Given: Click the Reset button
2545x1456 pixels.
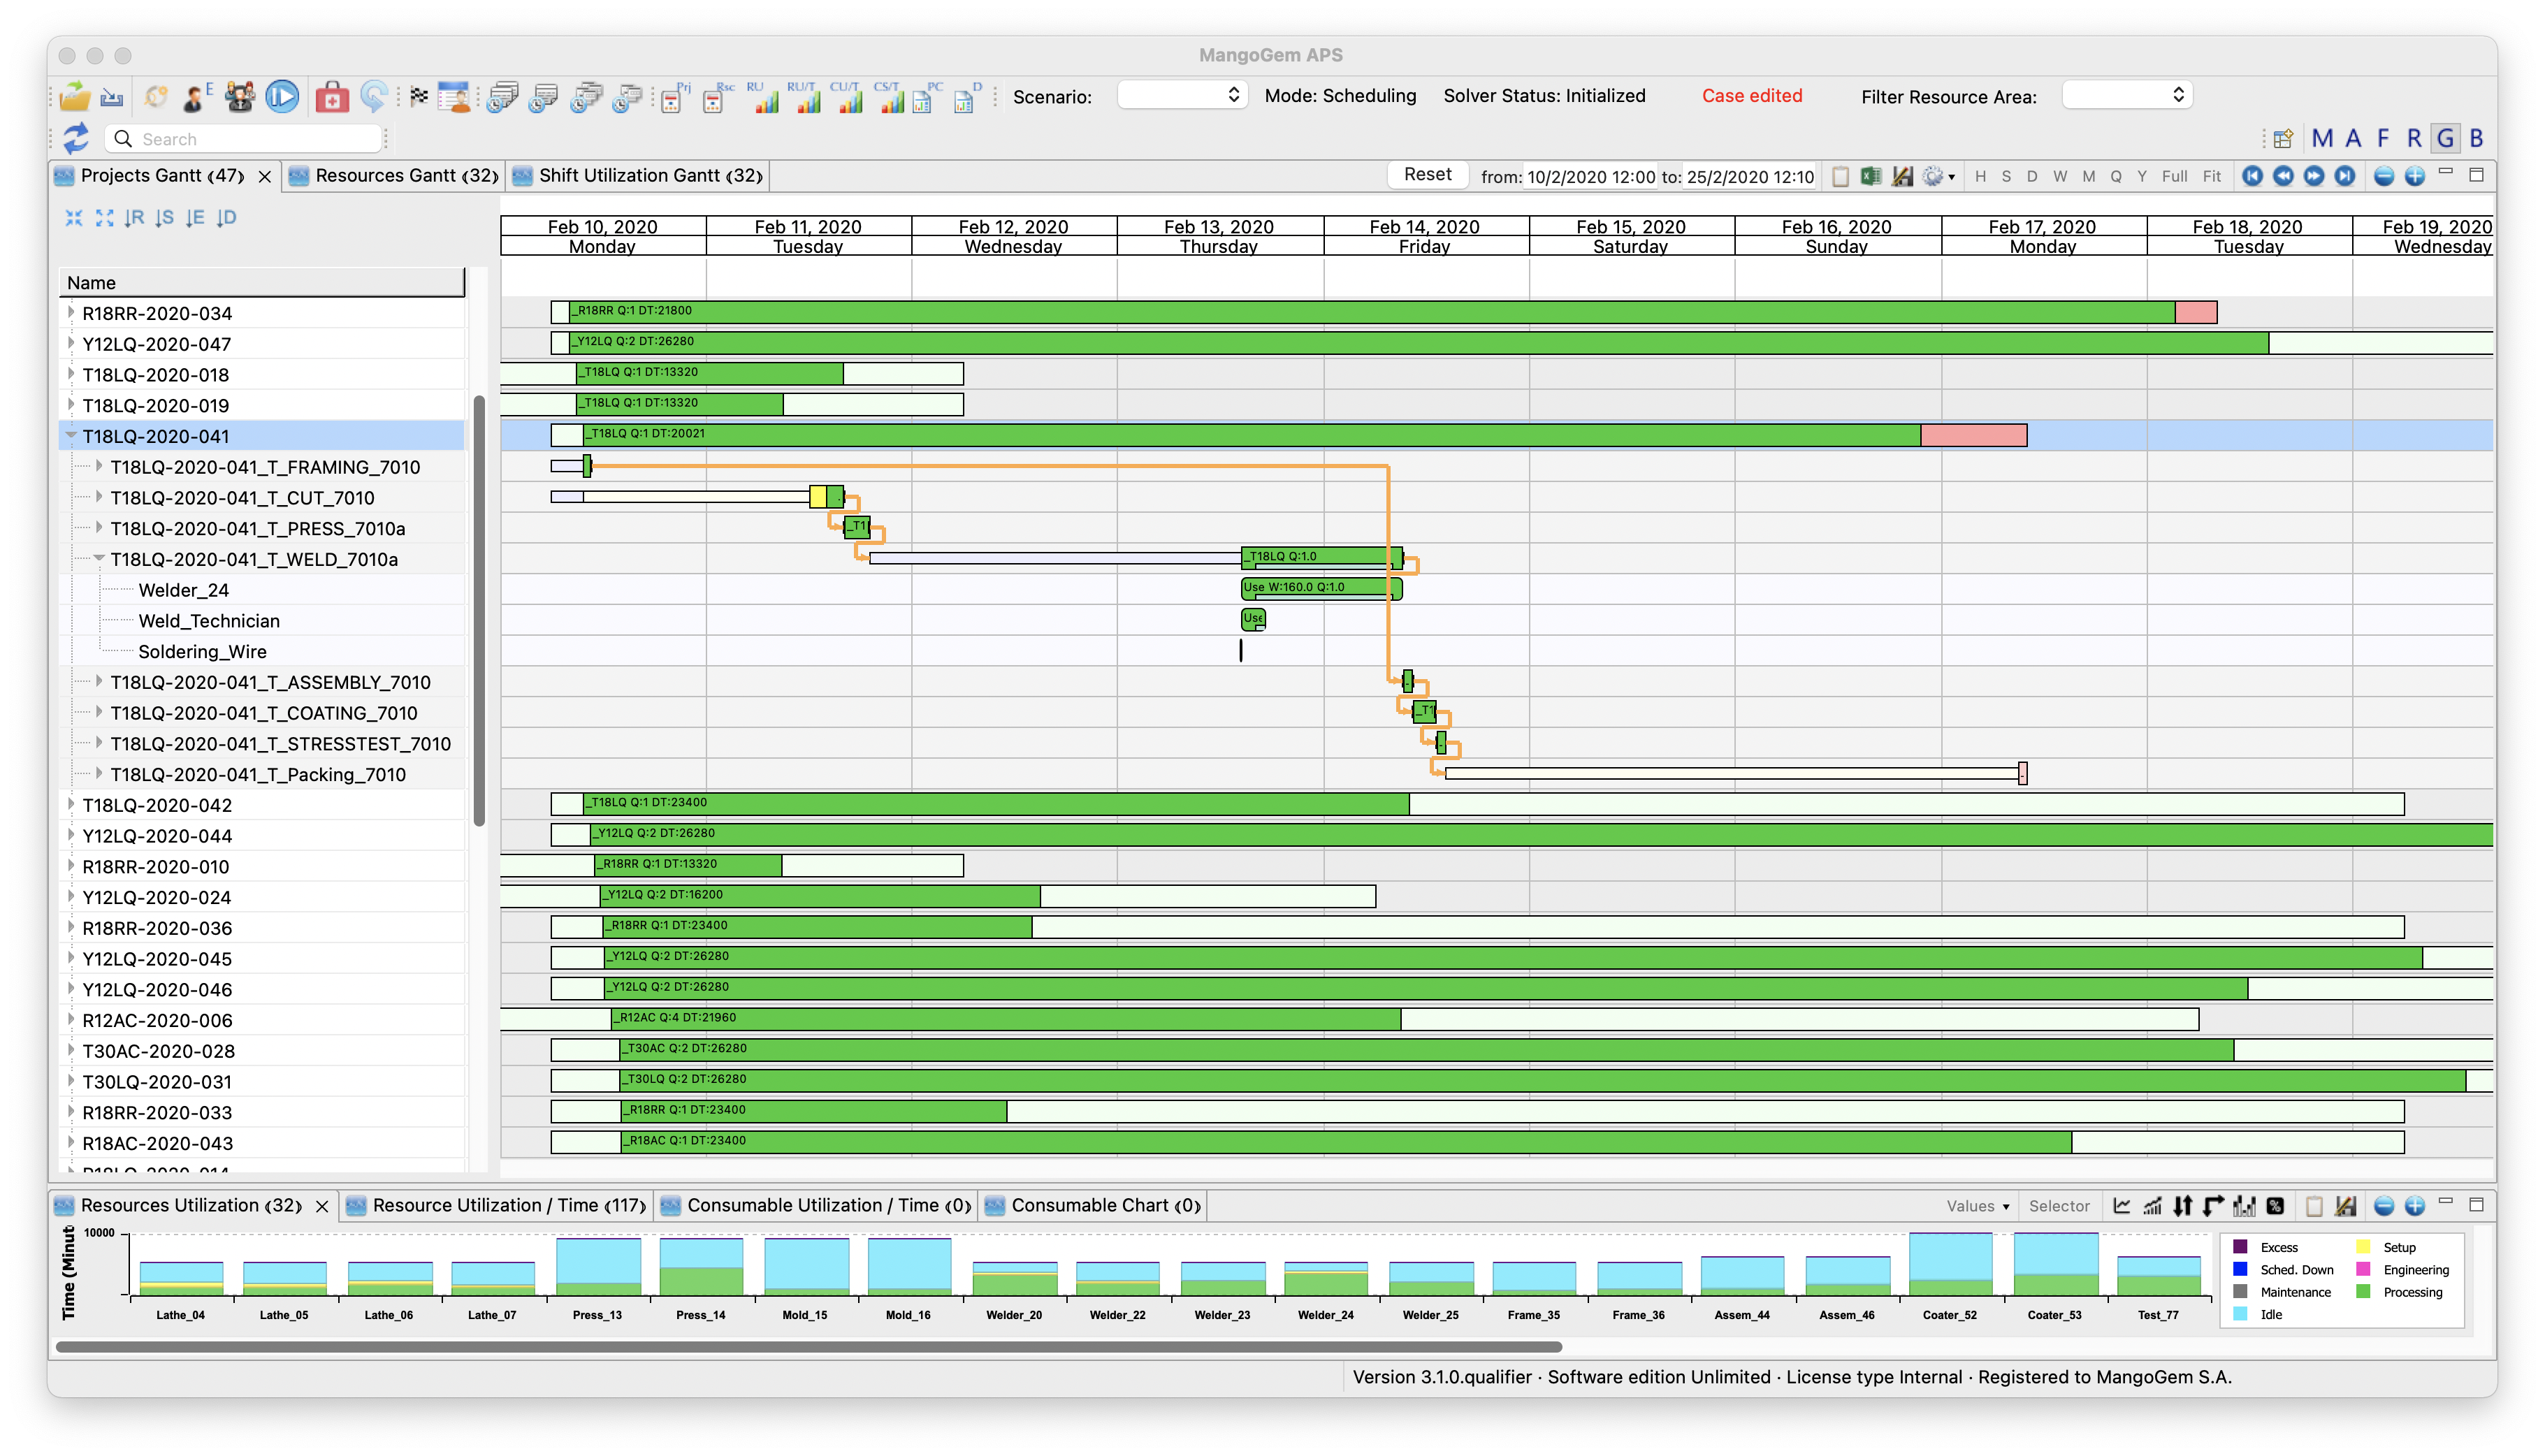Looking at the screenshot, I should tap(1427, 174).
